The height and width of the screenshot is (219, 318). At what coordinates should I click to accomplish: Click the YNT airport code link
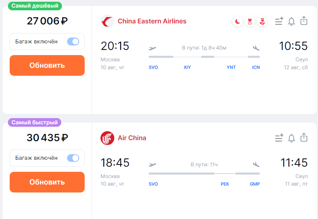pyautogui.click(x=231, y=67)
